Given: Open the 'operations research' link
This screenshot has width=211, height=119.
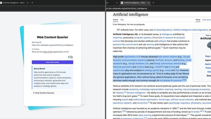Looking at the screenshot, I should pos(122,103).
